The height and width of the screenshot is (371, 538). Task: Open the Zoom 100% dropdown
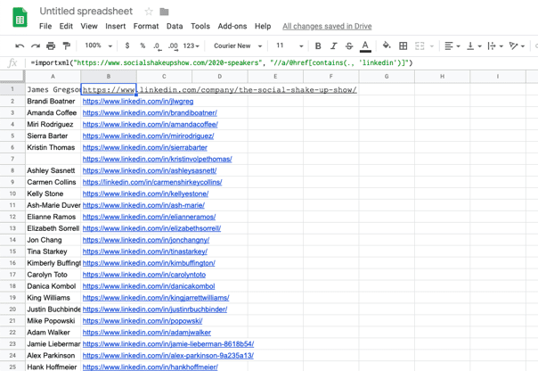coord(99,45)
